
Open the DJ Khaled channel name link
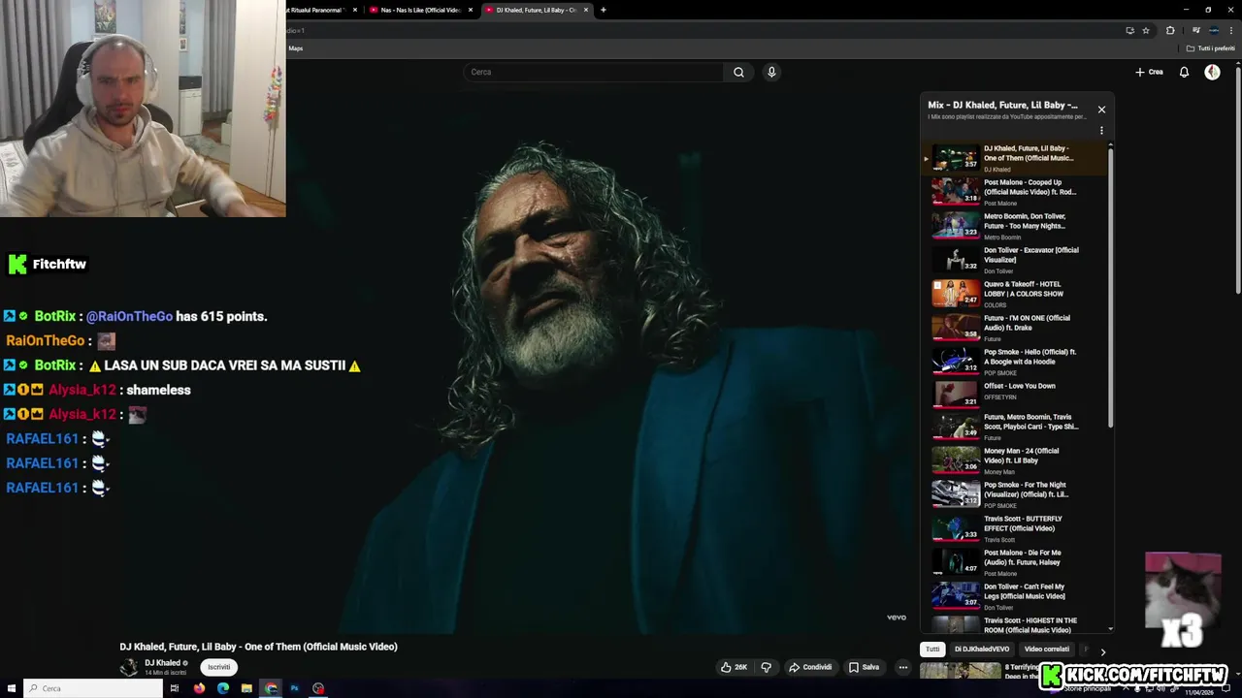click(x=162, y=663)
